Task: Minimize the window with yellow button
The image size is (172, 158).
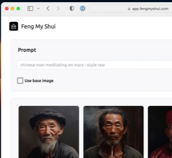Action: tap(13, 9)
